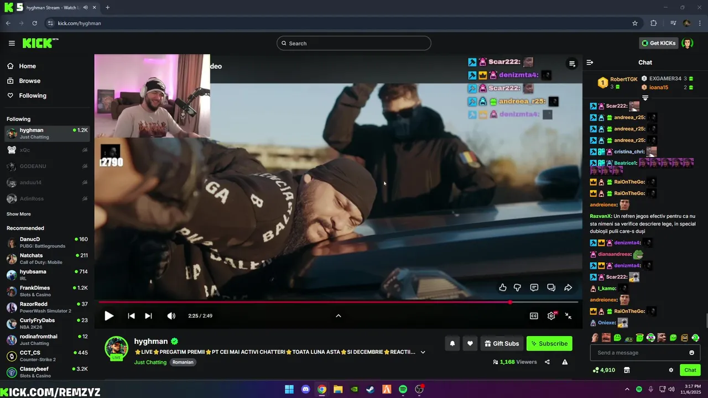The height and width of the screenshot is (398, 708).
Task: Send message with Chat button
Action: 690,370
